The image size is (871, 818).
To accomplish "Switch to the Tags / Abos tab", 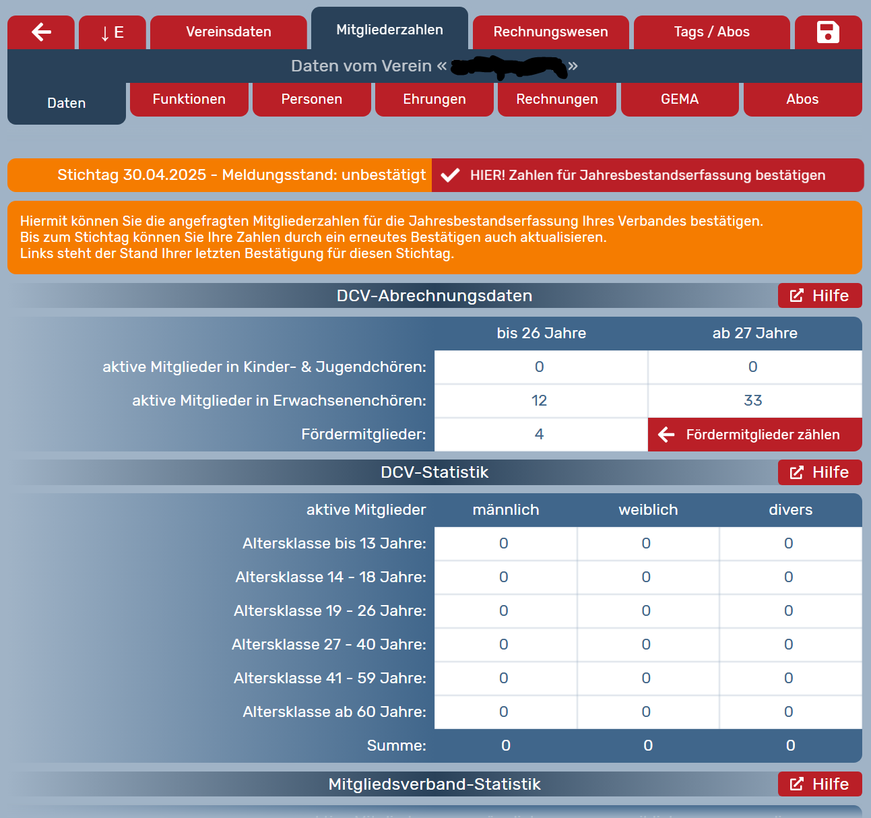I will click(x=711, y=32).
